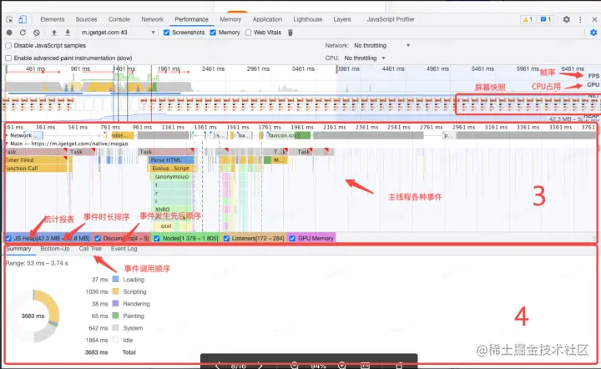Toggle the JS Heap checkbox
The image size is (601, 369).
point(8,238)
